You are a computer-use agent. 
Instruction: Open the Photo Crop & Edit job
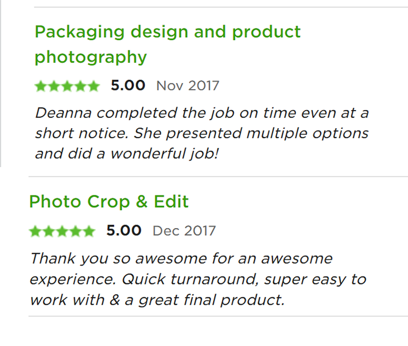[109, 202]
